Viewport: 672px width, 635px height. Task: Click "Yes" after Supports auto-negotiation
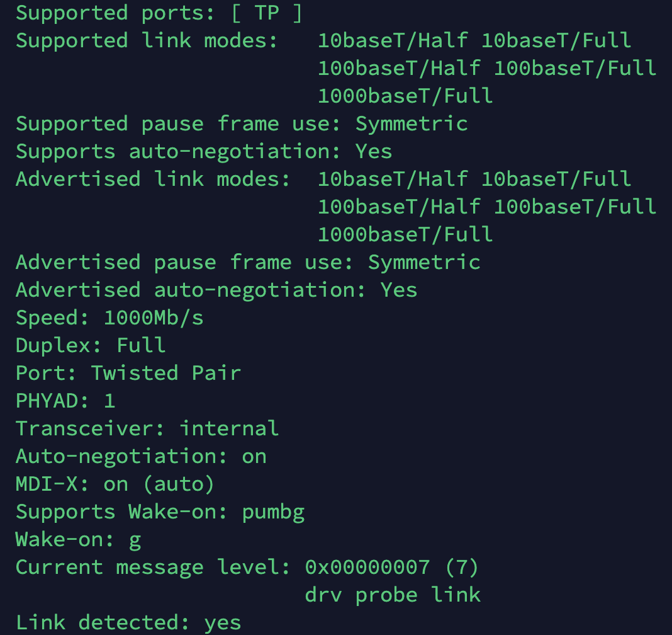[374, 151]
